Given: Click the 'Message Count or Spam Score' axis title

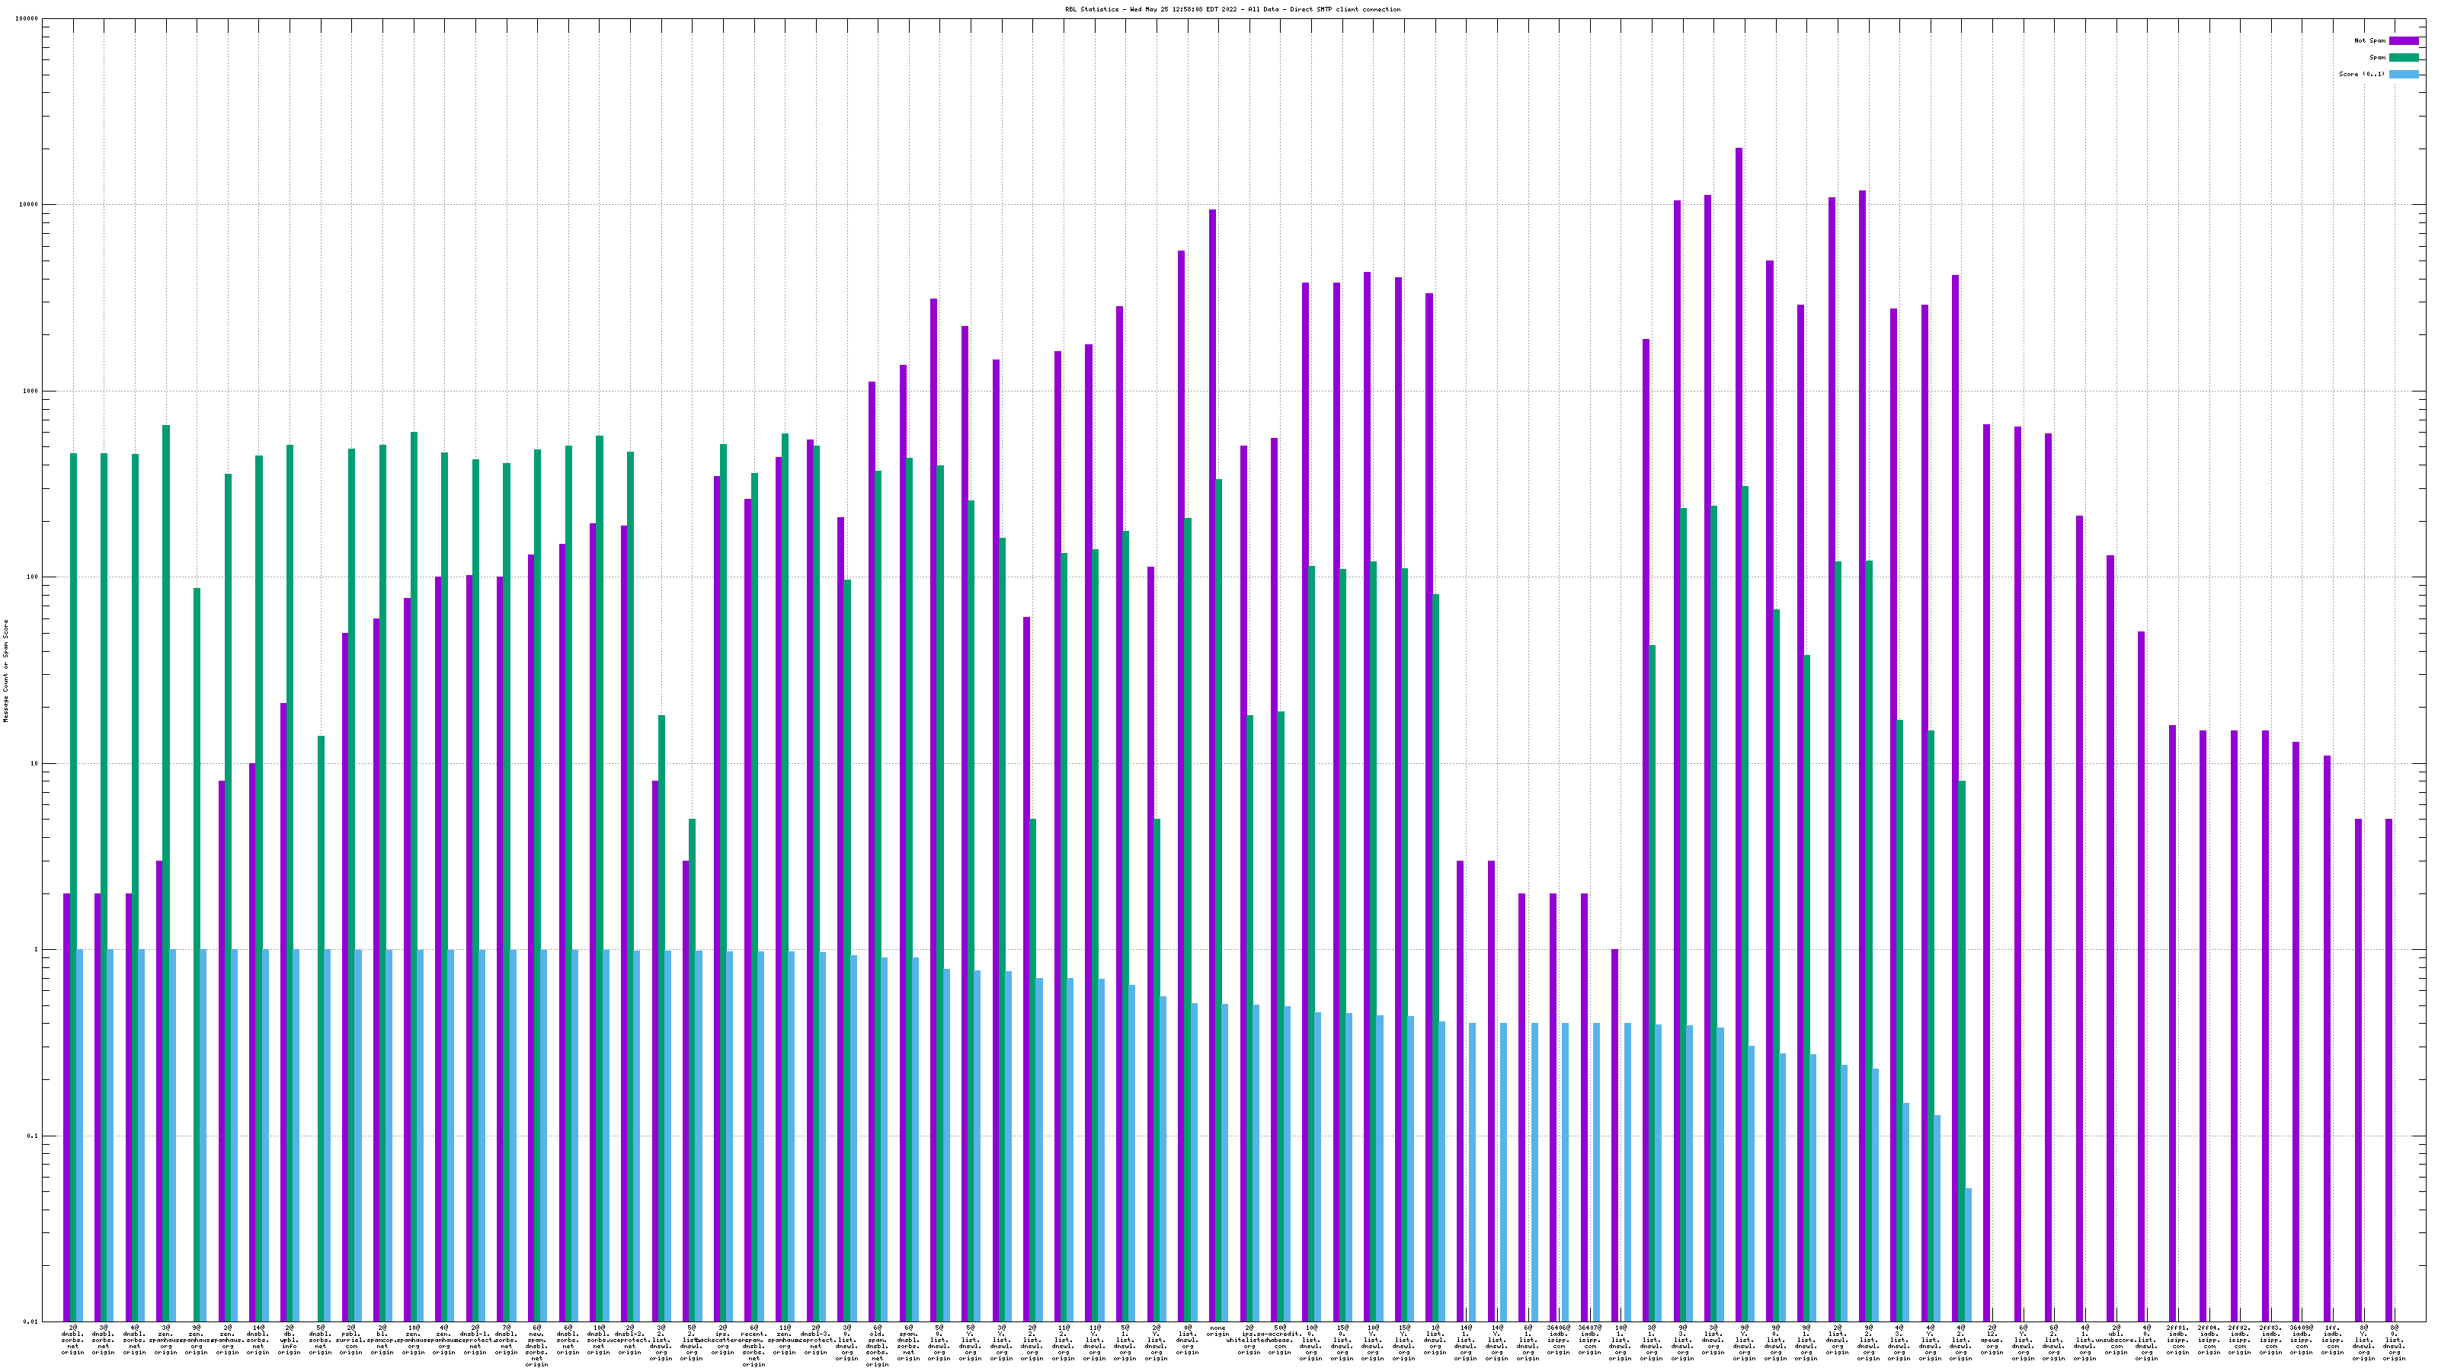Looking at the screenshot, I should point(5,671).
